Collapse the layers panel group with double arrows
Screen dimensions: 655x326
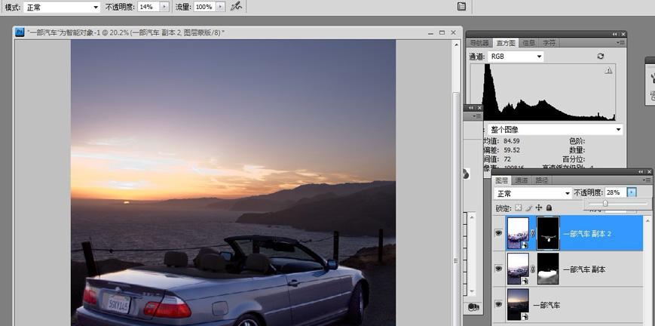tap(641, 171)
